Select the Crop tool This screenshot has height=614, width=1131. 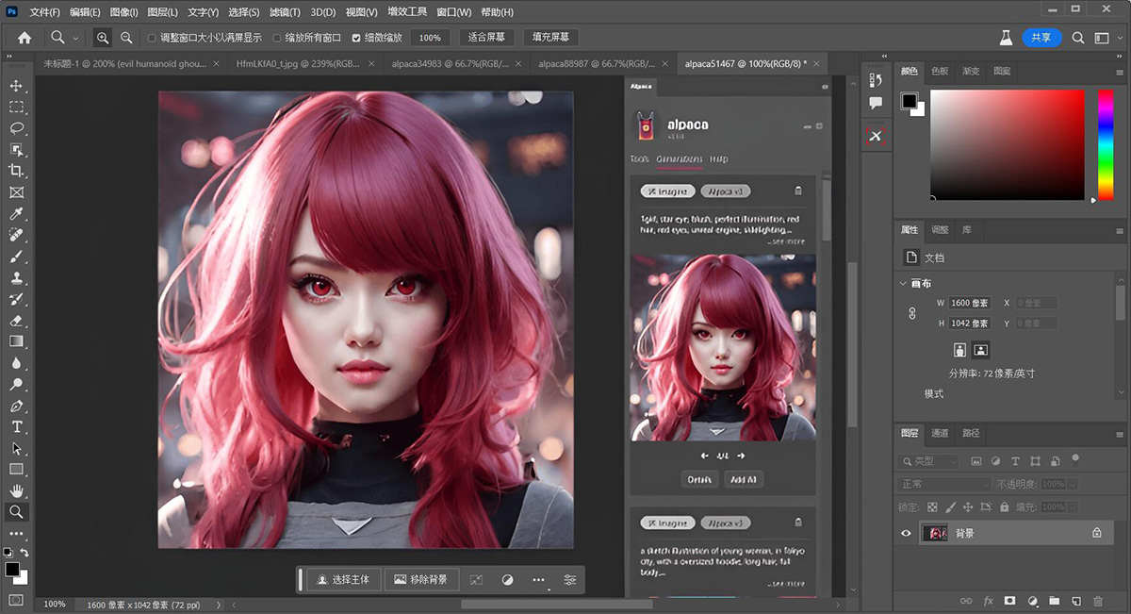[x=17, y=171]
